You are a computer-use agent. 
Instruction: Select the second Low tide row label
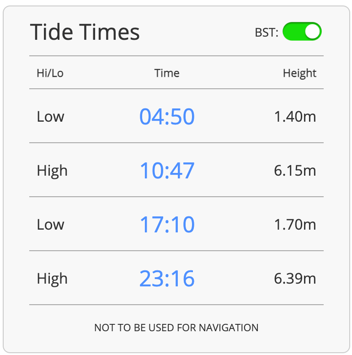[50, 224]
